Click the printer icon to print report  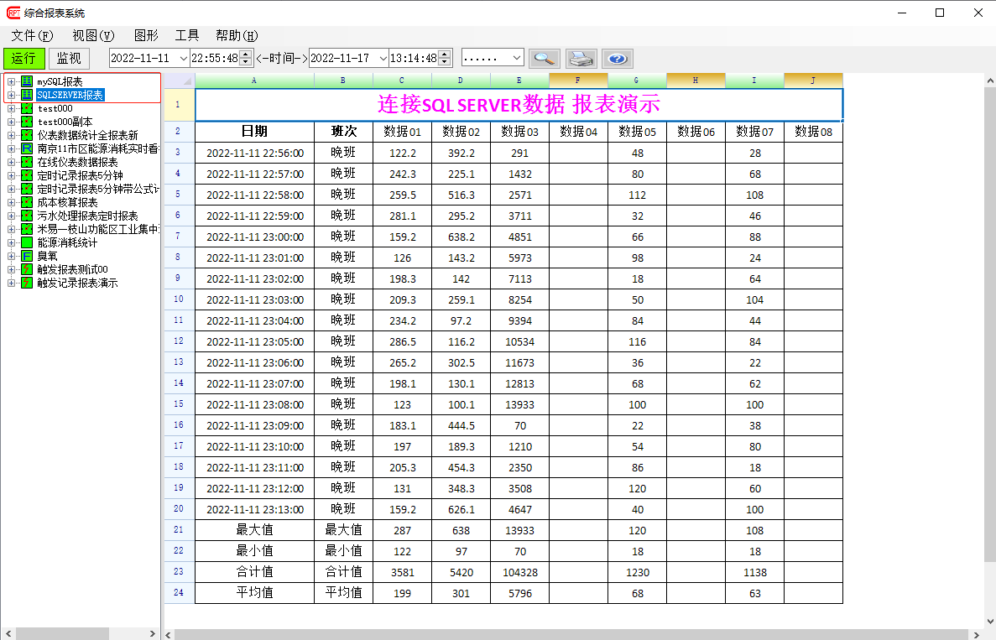point(581,58)
